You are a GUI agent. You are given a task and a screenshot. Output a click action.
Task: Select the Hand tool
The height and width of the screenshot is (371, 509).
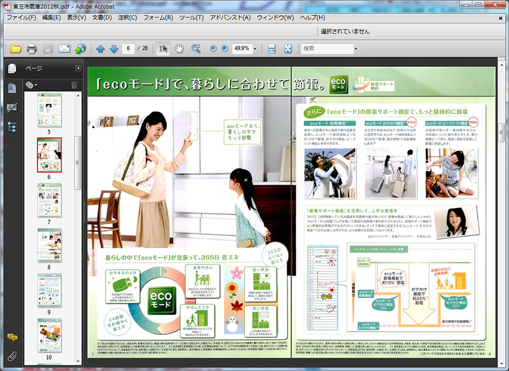179,48
